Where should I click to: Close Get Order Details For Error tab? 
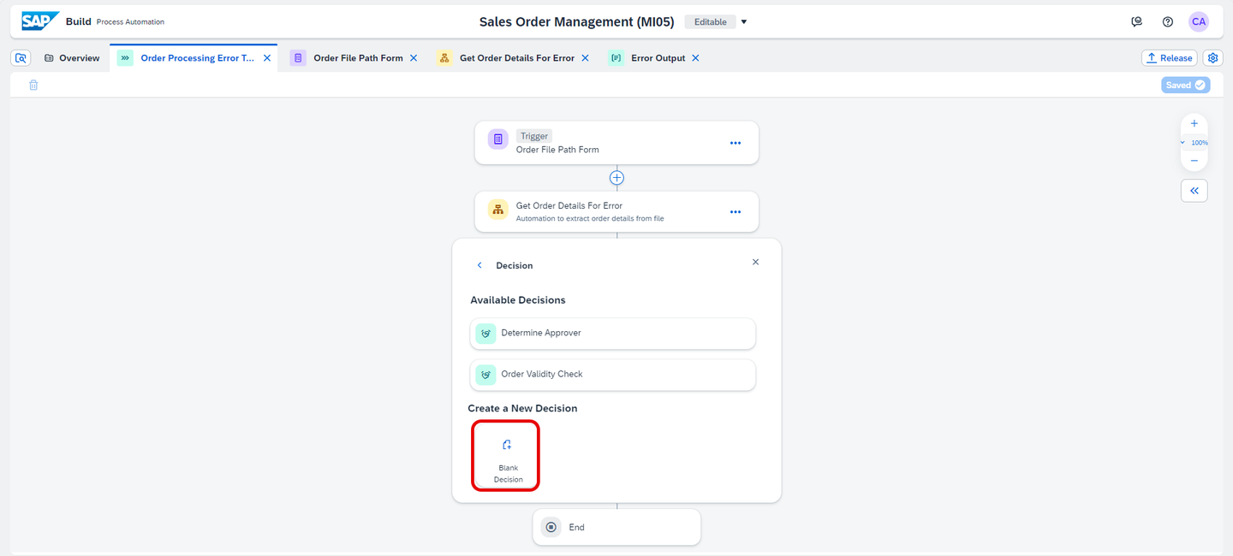(x=586, y=58)
